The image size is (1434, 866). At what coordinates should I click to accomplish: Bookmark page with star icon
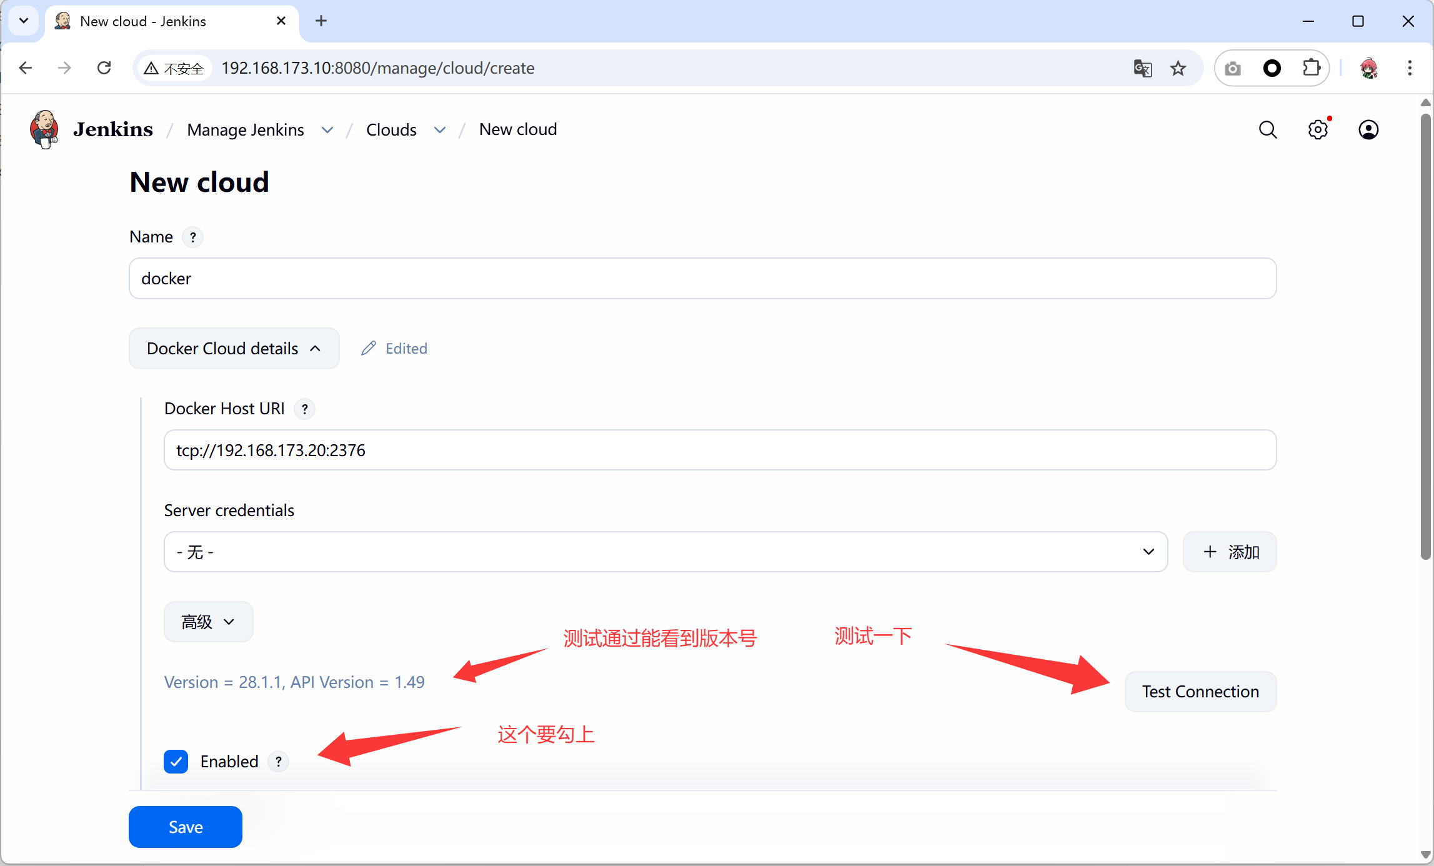pos(1178,68)
